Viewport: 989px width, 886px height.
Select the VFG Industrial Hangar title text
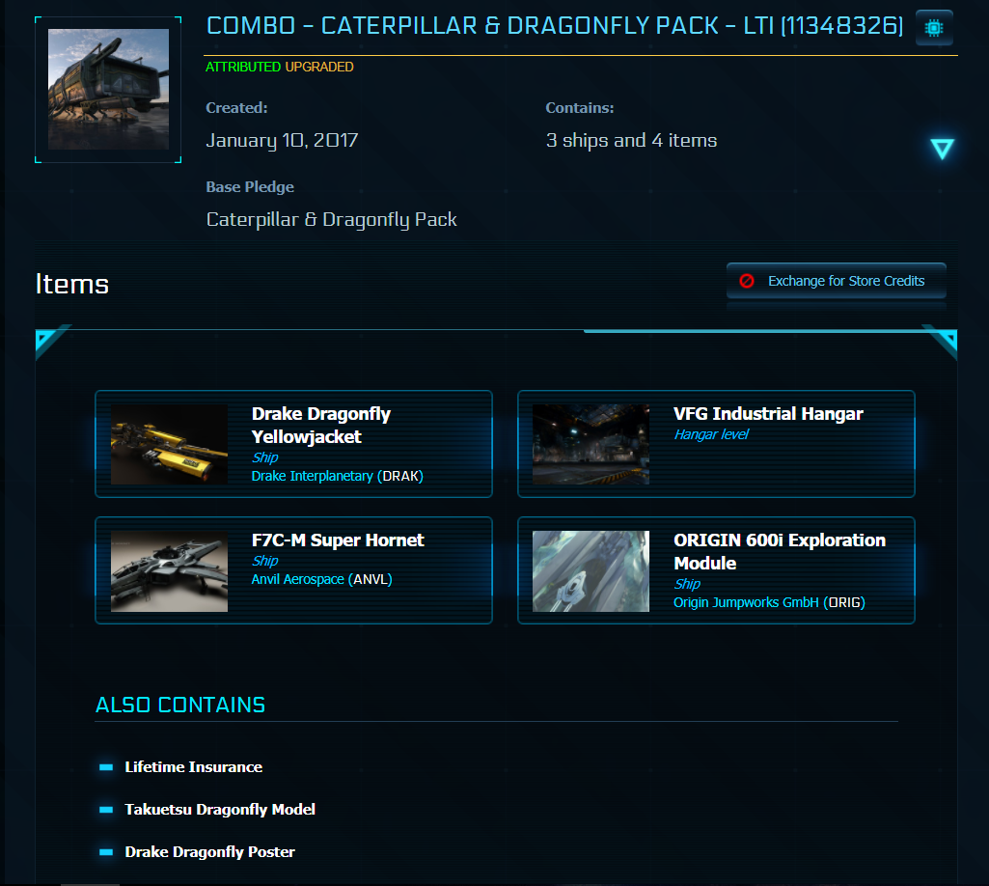[x=768, y=414]
